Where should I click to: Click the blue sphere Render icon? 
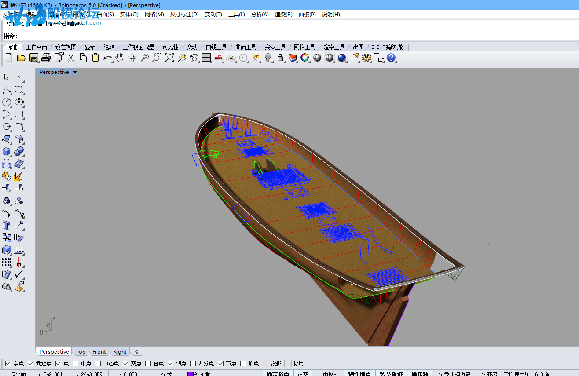[342, 58]
